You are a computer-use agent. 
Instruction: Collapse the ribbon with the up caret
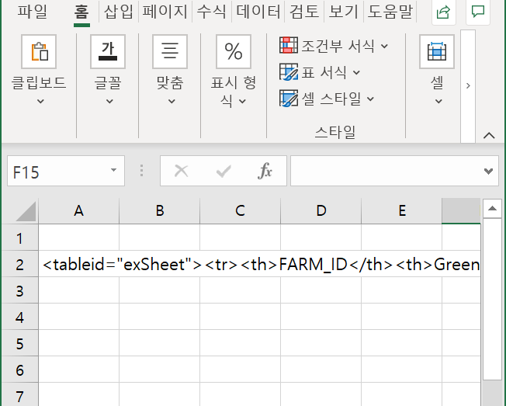coord(489,135)
